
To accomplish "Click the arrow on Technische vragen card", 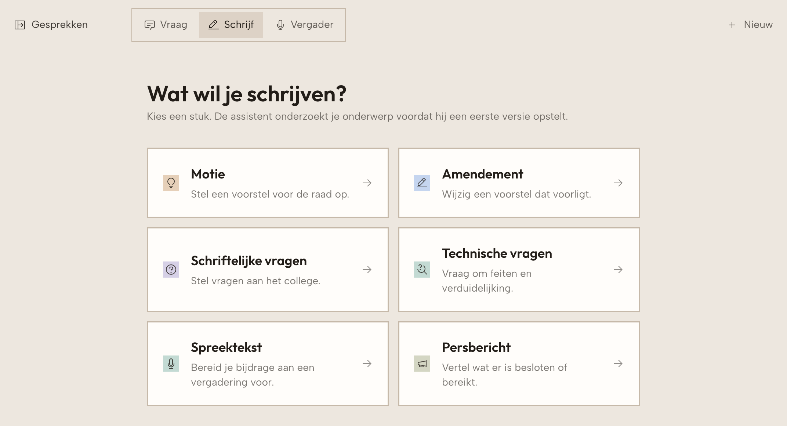I will coord(618,270).
